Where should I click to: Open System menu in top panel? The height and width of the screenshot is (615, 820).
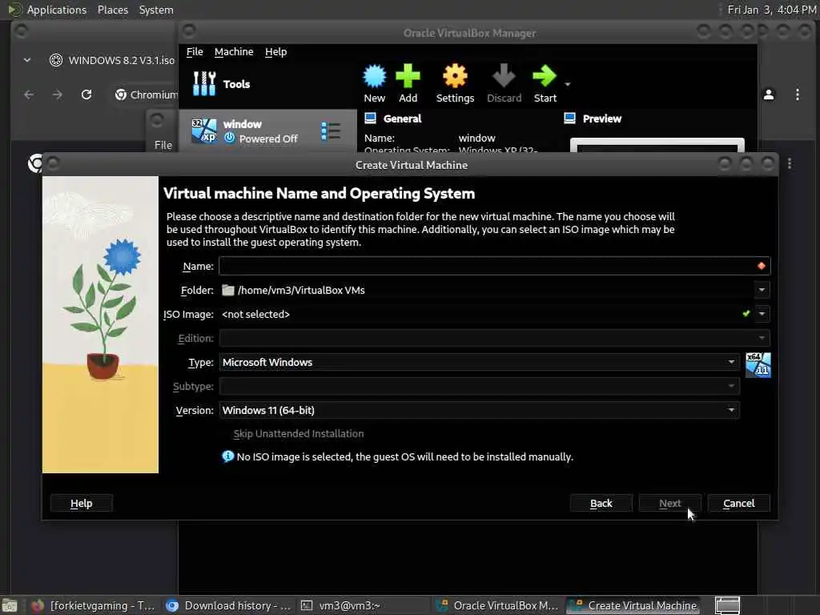tap(156, 10)
